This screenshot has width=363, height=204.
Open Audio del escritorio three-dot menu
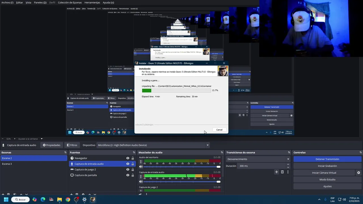[x=141, y=162]
